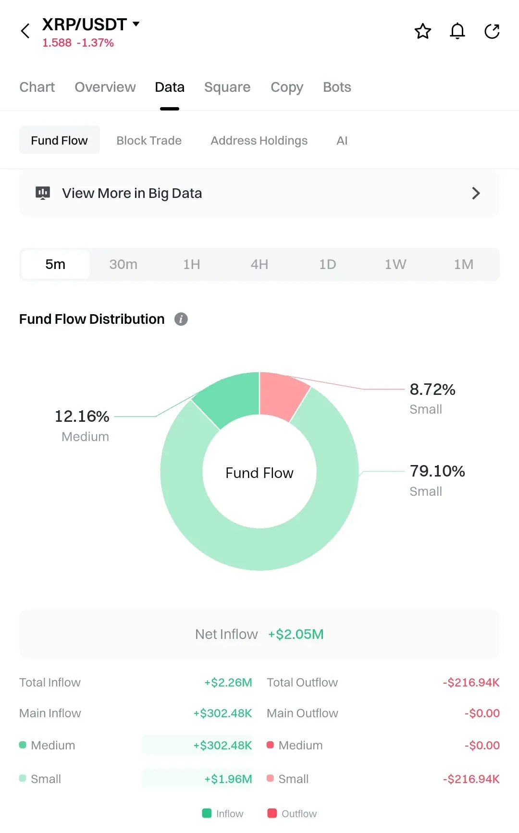Tap the share icon in header
This screenshot has width=519, height=833.
(492, 31)
